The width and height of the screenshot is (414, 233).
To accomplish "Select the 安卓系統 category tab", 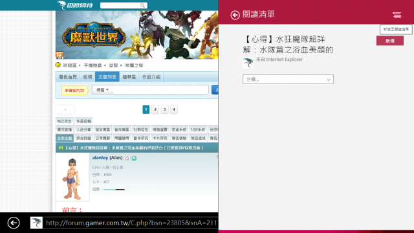I will 179,129.
